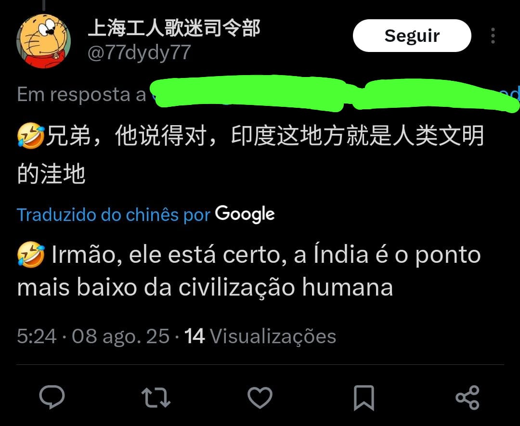Open the cartoon cat profile avatar
The image size is (520, 426).
(x=43, y=41)
